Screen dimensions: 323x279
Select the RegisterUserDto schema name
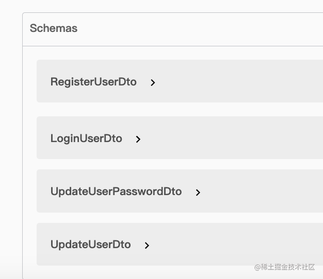coord(93,82)
